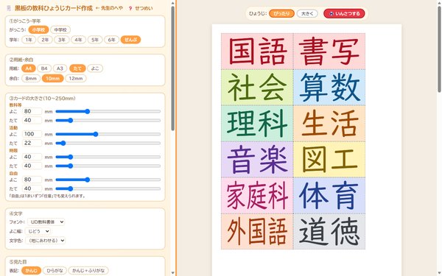The image size is (442, 276).
Task: Adjust the 自由 たて height slider
Action: point(108,188)
